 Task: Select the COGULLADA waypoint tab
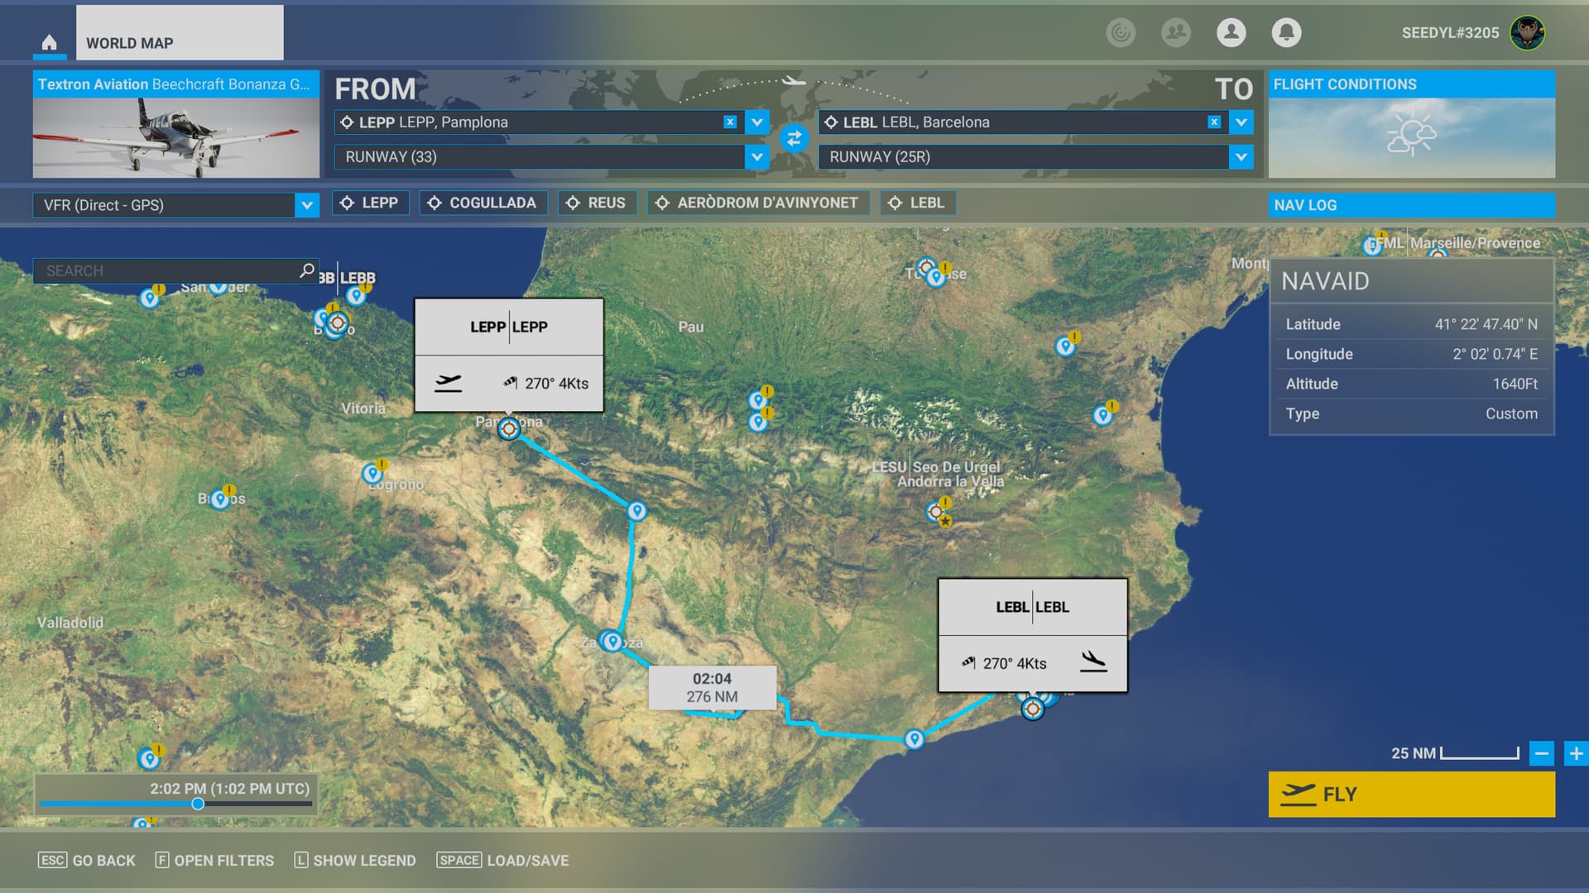[483, 203]
